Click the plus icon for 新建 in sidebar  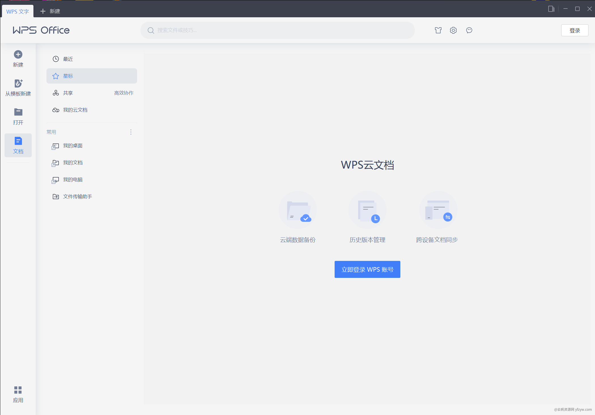[18, 54]
